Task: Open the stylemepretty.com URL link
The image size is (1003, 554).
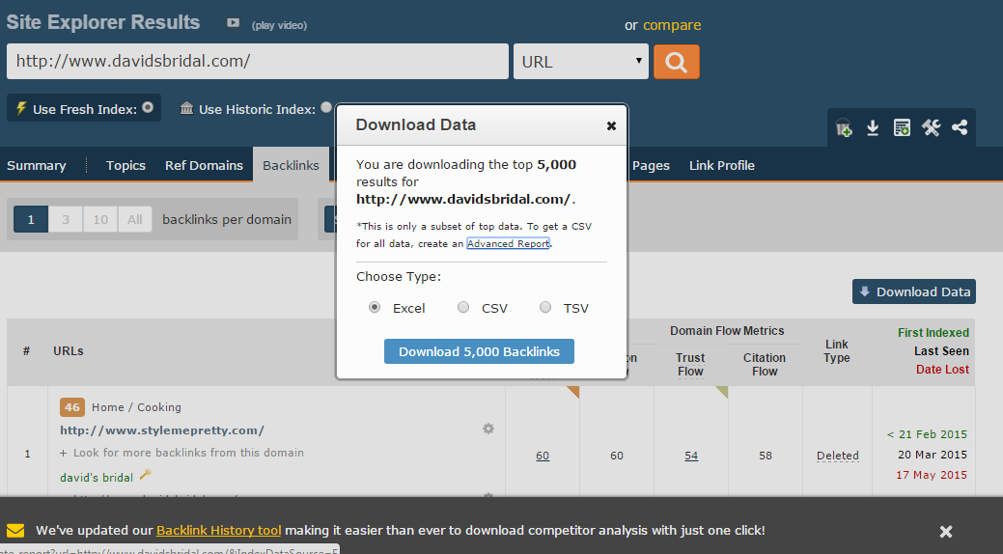Action: pos(162,430)
